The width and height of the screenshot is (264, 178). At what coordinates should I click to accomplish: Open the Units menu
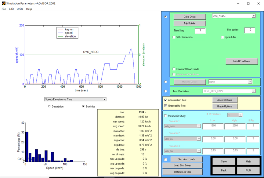tap(20, 9)
